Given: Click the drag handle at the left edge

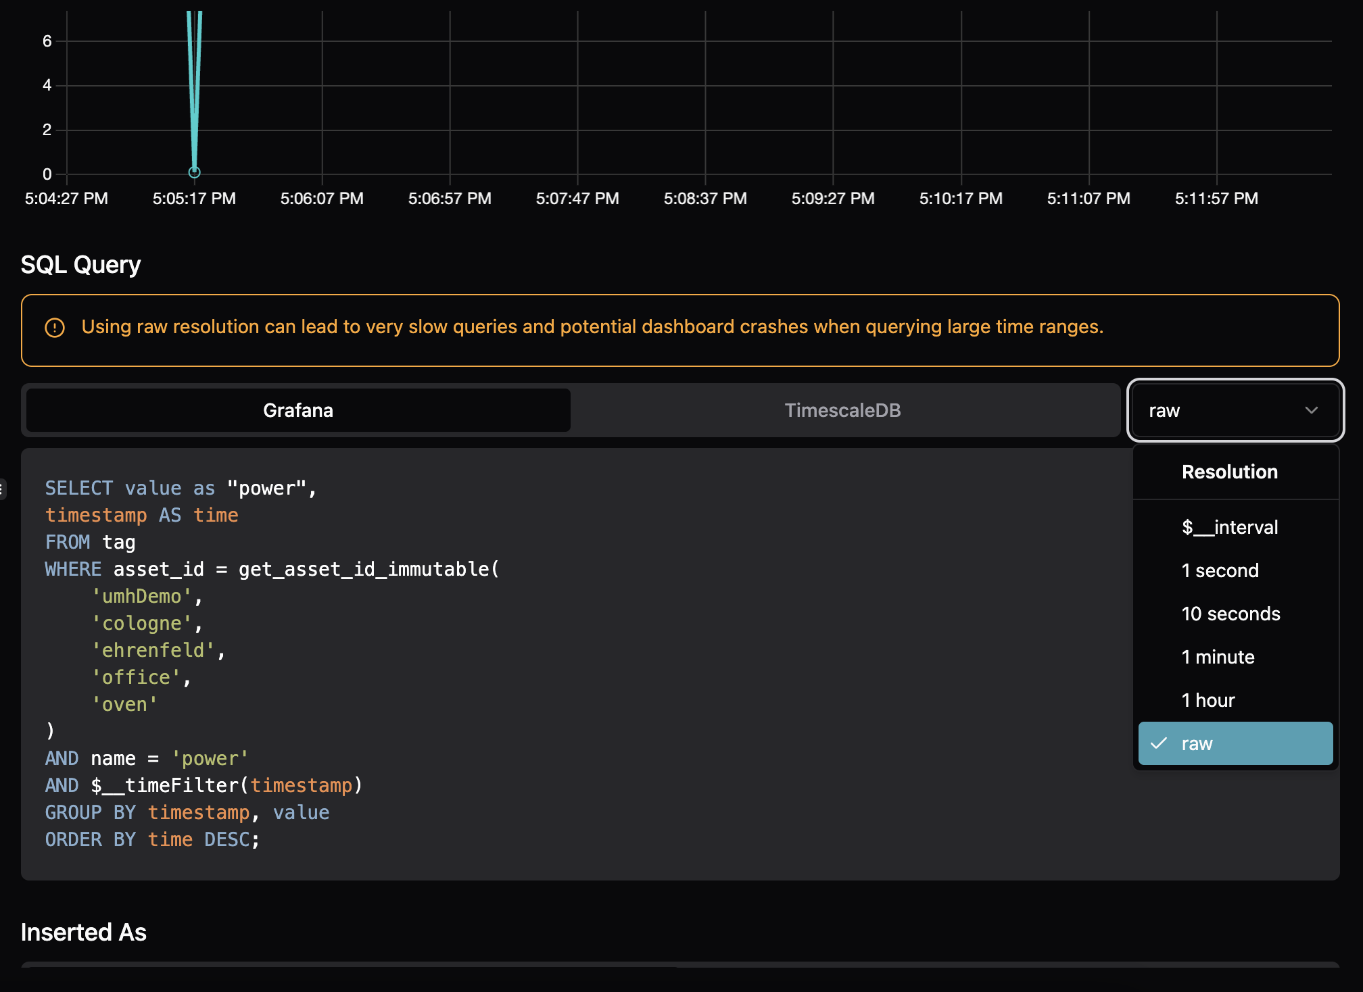Looking at the screenshot, I should point(3,489).
